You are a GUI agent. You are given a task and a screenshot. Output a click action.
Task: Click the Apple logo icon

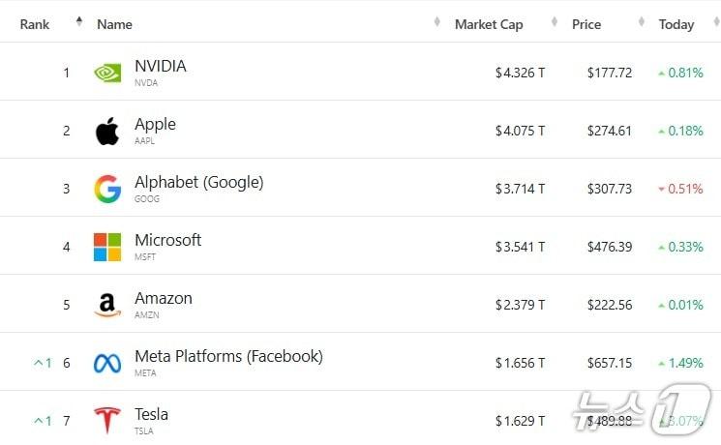107,131
